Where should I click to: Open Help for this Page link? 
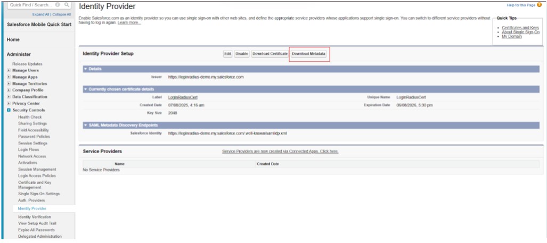pos(521,5)
